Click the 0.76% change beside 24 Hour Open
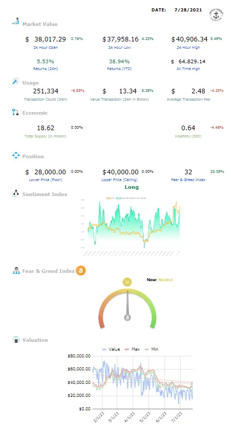This screenshot has width=231, height=429. [77, 39]
